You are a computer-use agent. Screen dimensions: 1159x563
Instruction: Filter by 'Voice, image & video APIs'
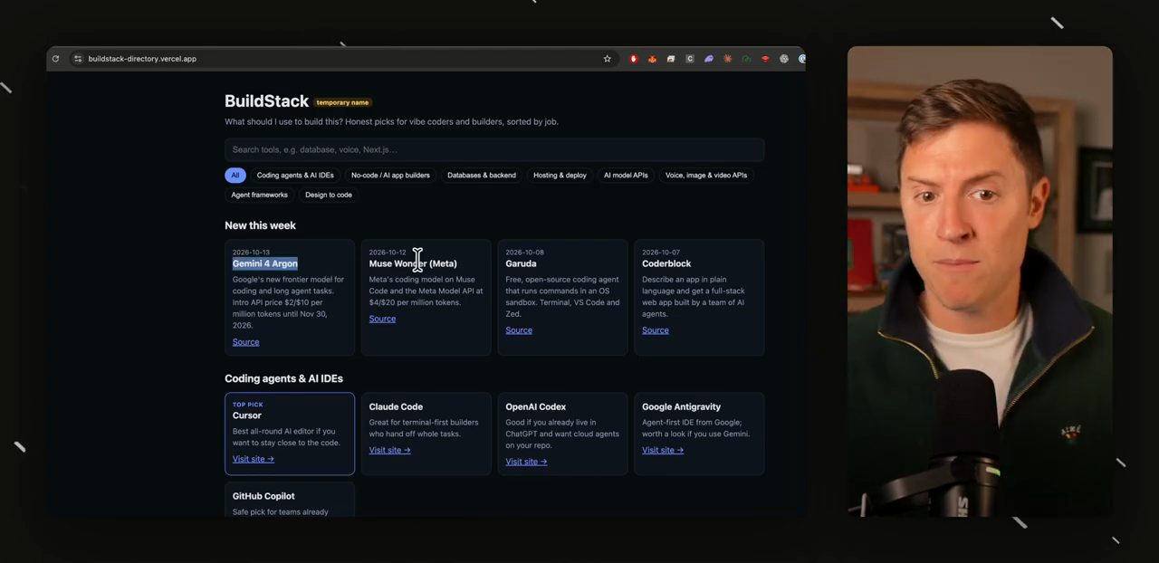[x=706, y=176]
